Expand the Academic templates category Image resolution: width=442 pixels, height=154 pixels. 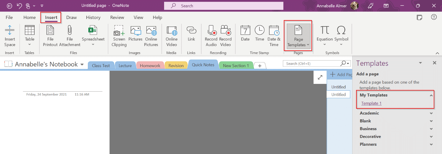[431, 113]
